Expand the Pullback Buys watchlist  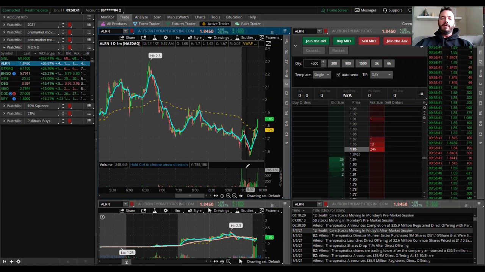click(4, 121)
